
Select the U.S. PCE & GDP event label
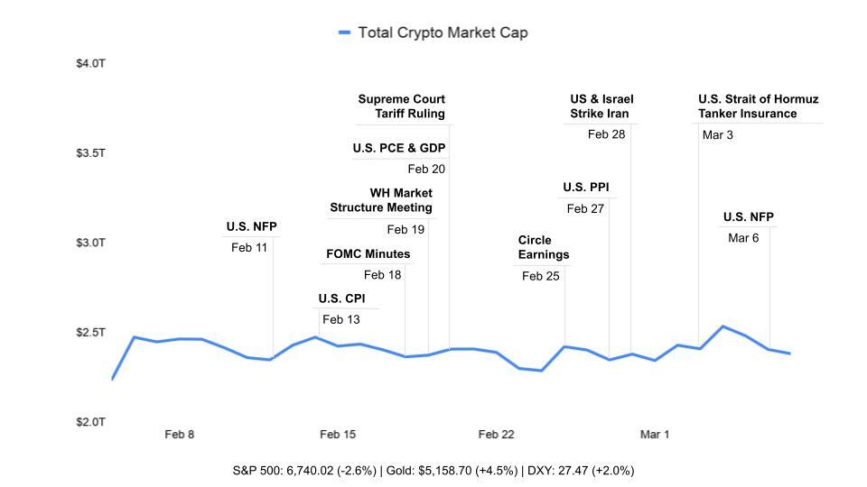(399, 148)
